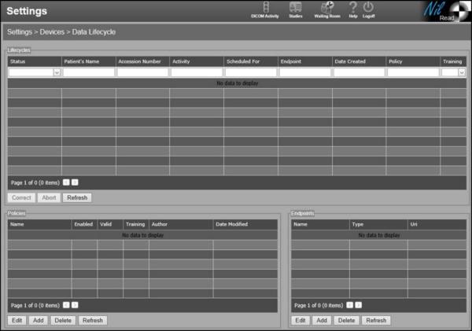Click Edit button under Policies
The height and width of the screenshot is (331, 472).
click(16, 321)
